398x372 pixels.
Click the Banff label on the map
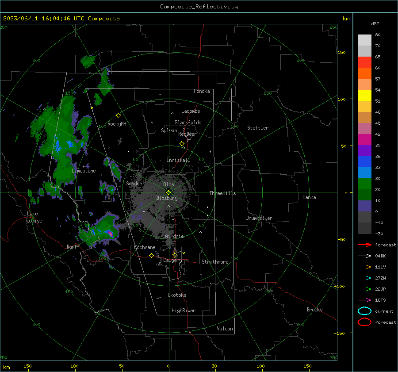pos(73,246)
